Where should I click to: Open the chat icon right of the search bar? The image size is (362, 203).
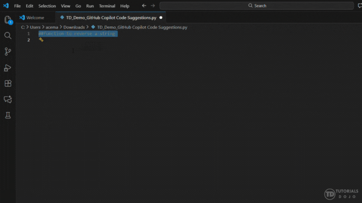pyautogui.click(x=360, y=6)
